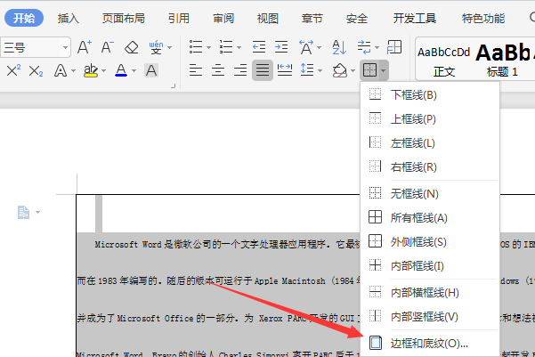Select 所有框线(A) menu item
The width and height of the screenshot is (535, 357).
click(x=430, y=217)
